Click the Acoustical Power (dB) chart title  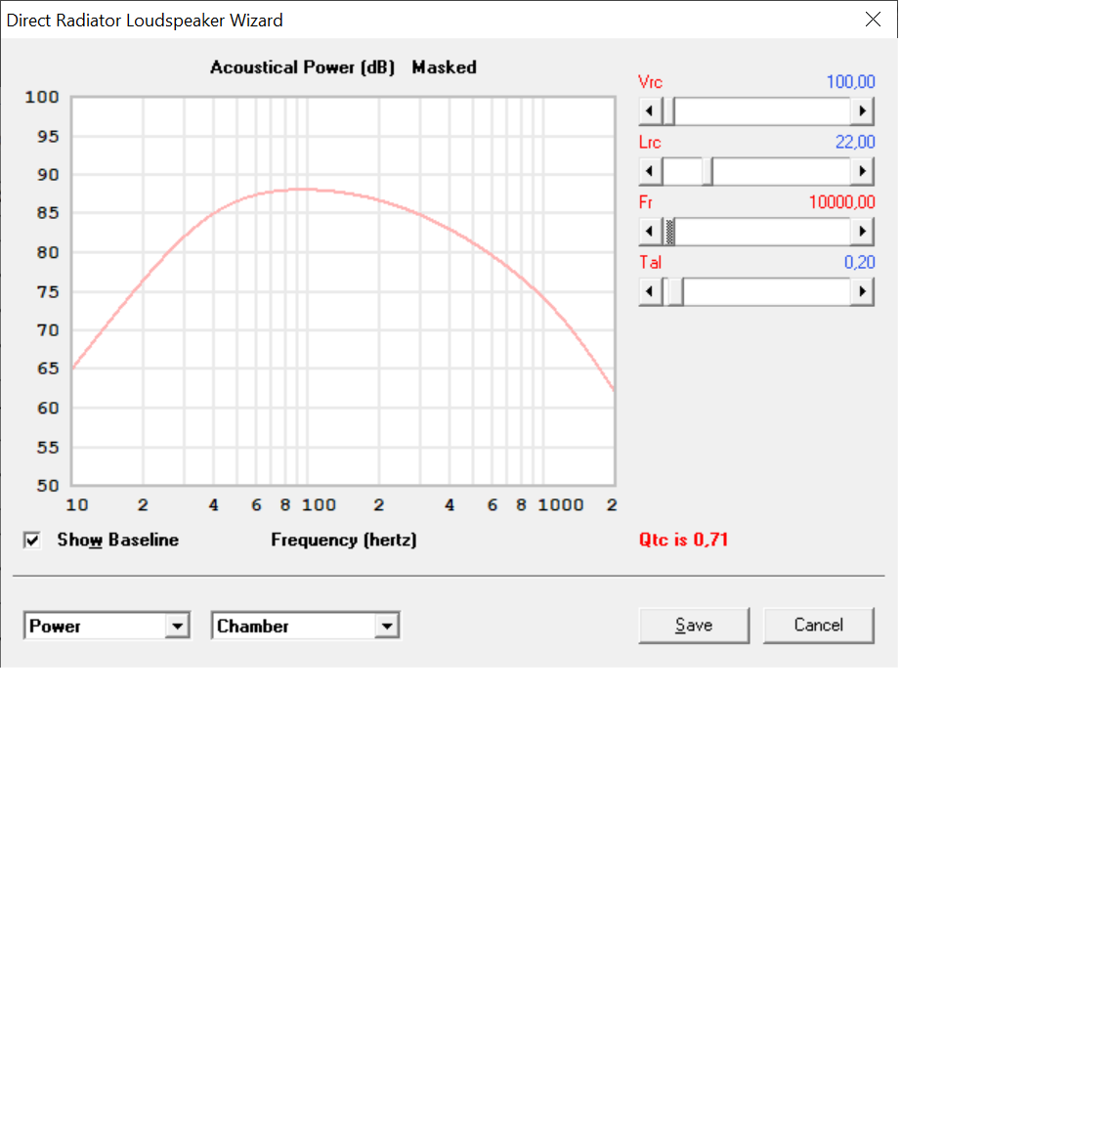click(x=302, y=67)
